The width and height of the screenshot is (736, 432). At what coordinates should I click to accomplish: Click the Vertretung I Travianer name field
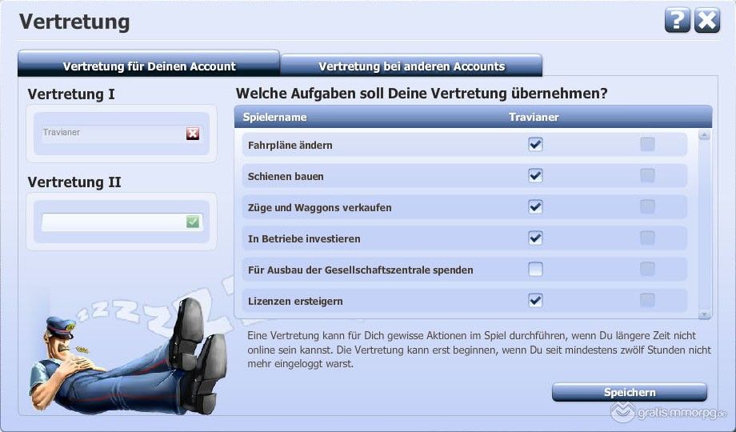[x=113, y=134]
